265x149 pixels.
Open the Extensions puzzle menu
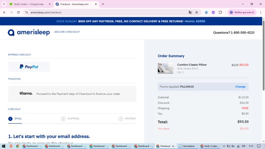220,12
